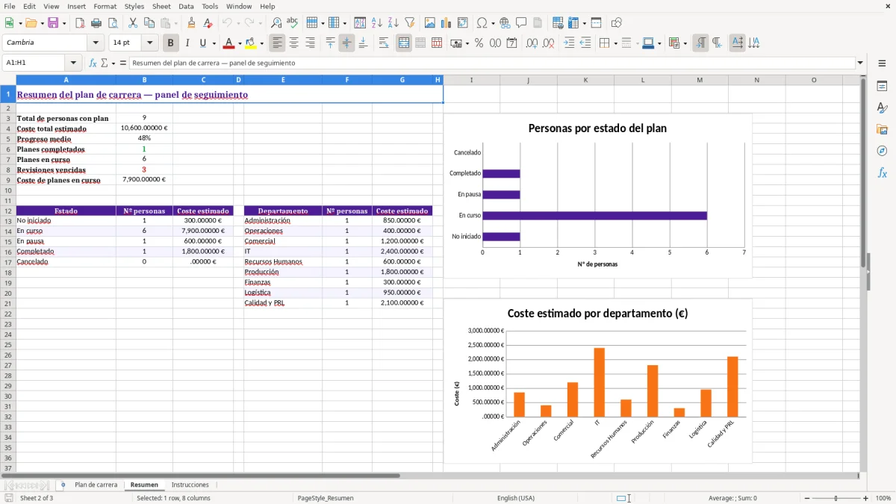Activate Clone Formatting paintbrush

tap(192, 23)
